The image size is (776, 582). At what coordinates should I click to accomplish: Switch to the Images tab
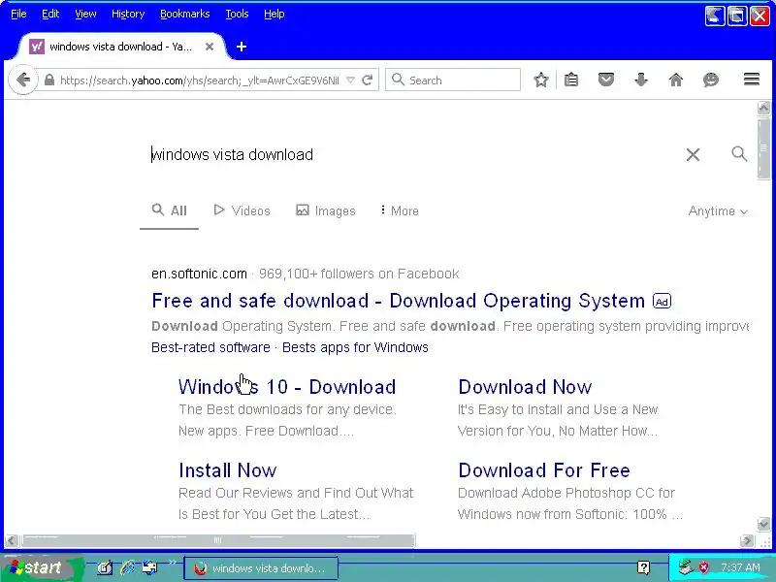point(326,210)
